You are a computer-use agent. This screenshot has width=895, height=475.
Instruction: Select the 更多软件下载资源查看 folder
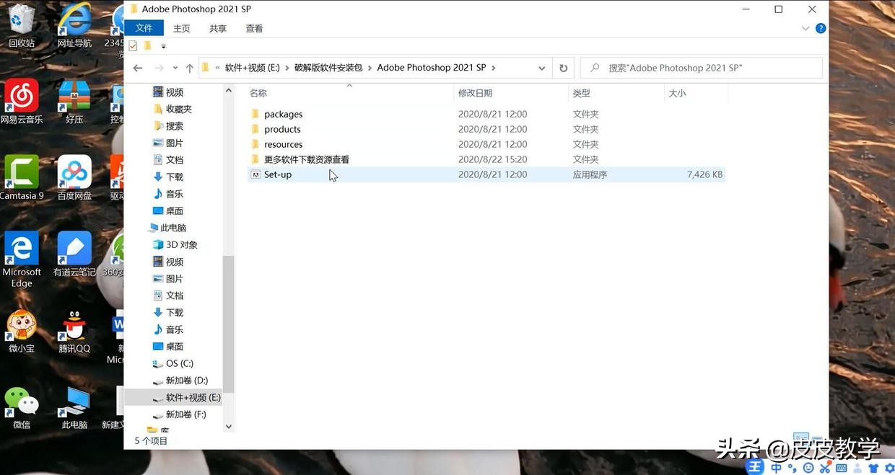(306, 159)
